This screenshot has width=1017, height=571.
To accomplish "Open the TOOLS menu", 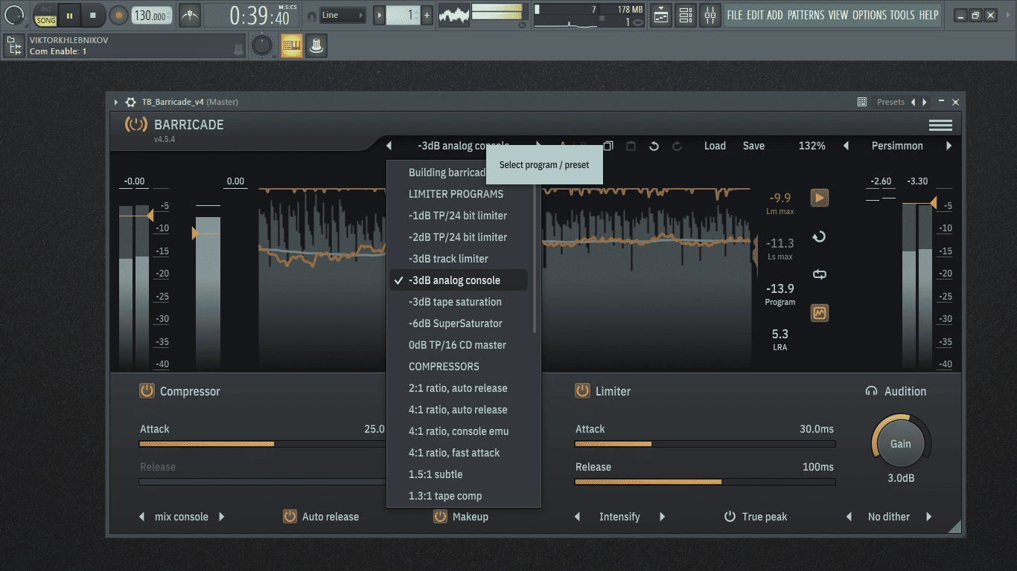I will [x=902, y=15].
